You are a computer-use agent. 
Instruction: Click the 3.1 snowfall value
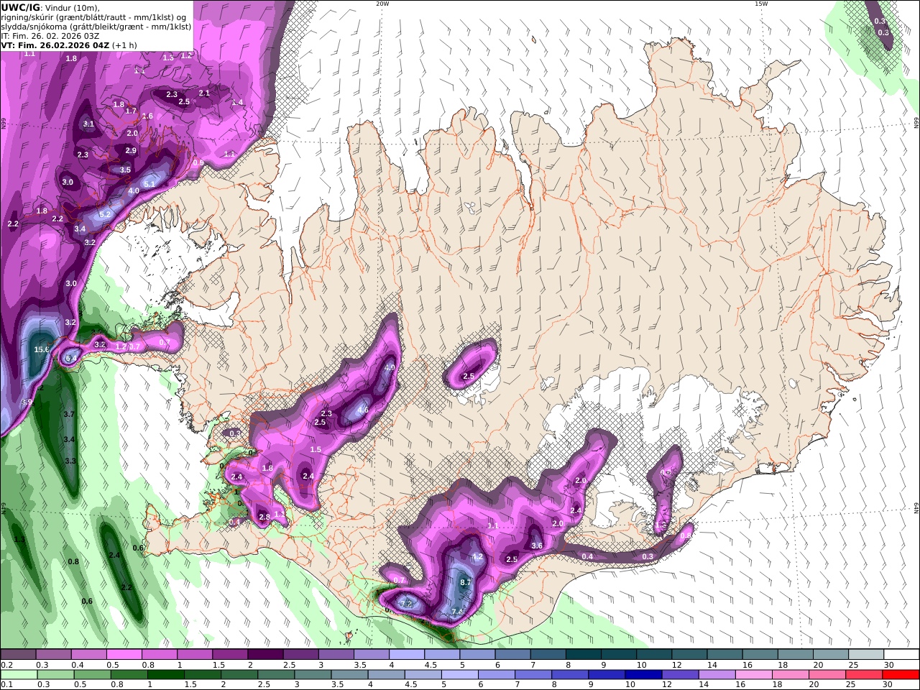click(x=88, y=124)
